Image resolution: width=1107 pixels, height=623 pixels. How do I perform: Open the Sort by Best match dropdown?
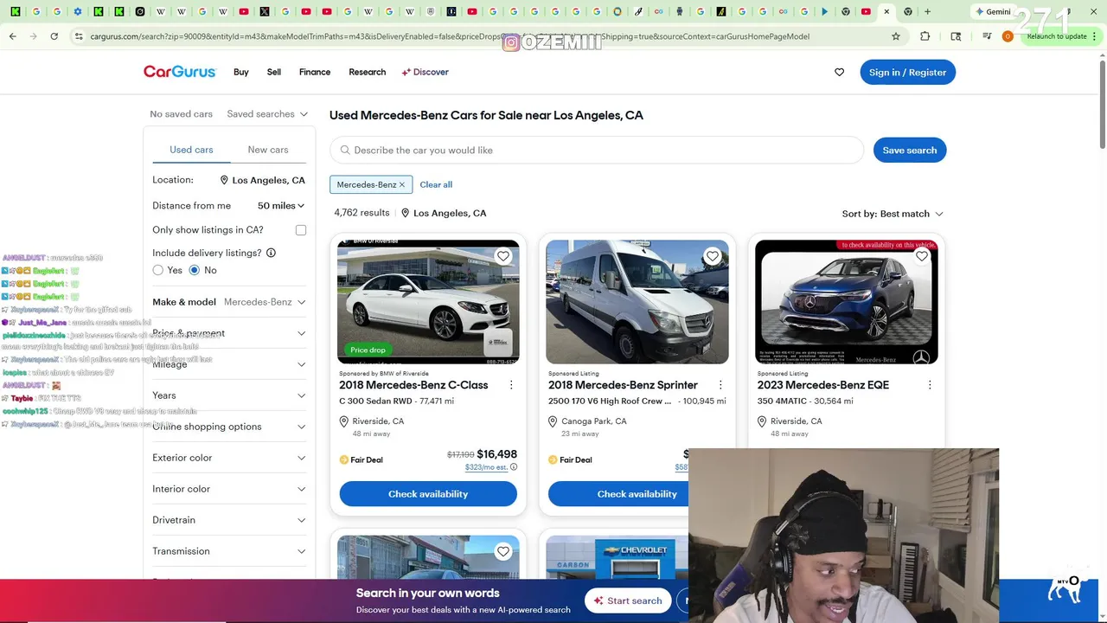click(893, 214)
